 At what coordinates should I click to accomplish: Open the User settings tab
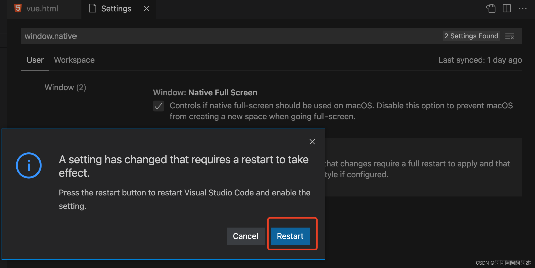[35, 60]
